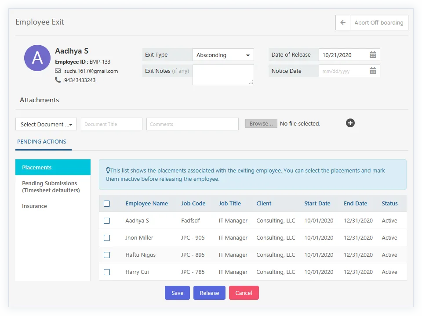Click Aadhya S's avatar circle
Image resolution: width=422 pixels, height=316 pixels.
[37, 57]
